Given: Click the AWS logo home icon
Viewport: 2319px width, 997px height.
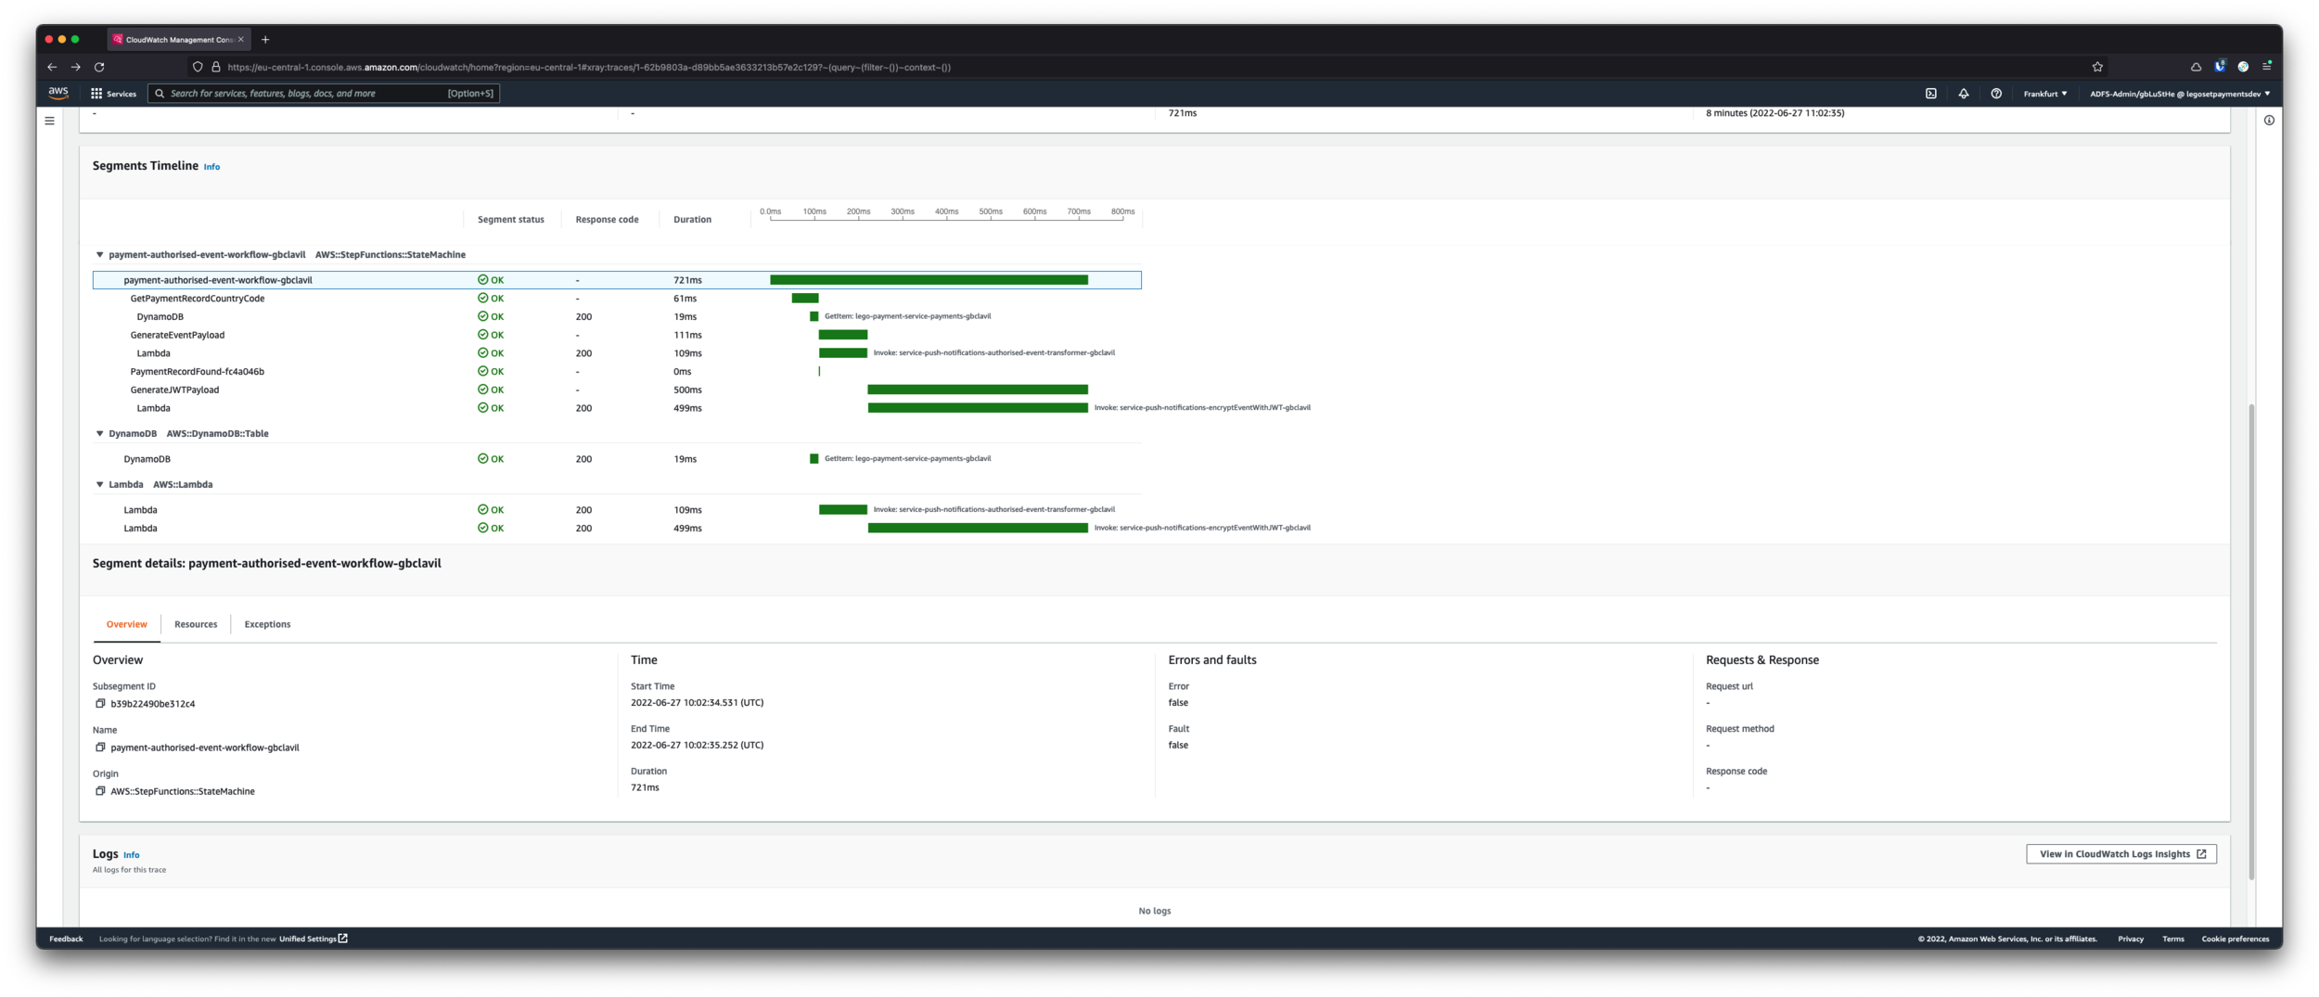Looking at the screenshot, I should click(x=58, y=93).
